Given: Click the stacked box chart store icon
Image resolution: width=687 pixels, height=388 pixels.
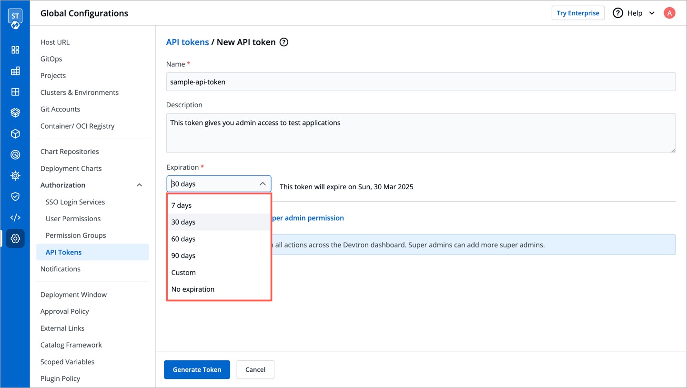Looking at the screenshot, I should tap(15, 113).
